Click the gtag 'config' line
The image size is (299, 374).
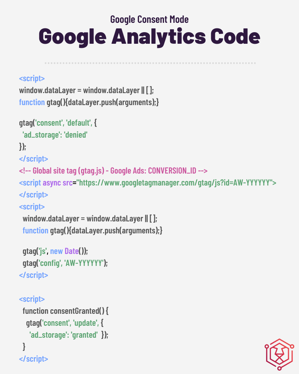pyautogui.click(x=65, y=263)
